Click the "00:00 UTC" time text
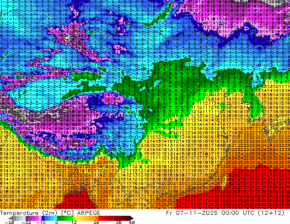This screenshot has height=224, width=290. pyautogui.click(x=239, y=213)
